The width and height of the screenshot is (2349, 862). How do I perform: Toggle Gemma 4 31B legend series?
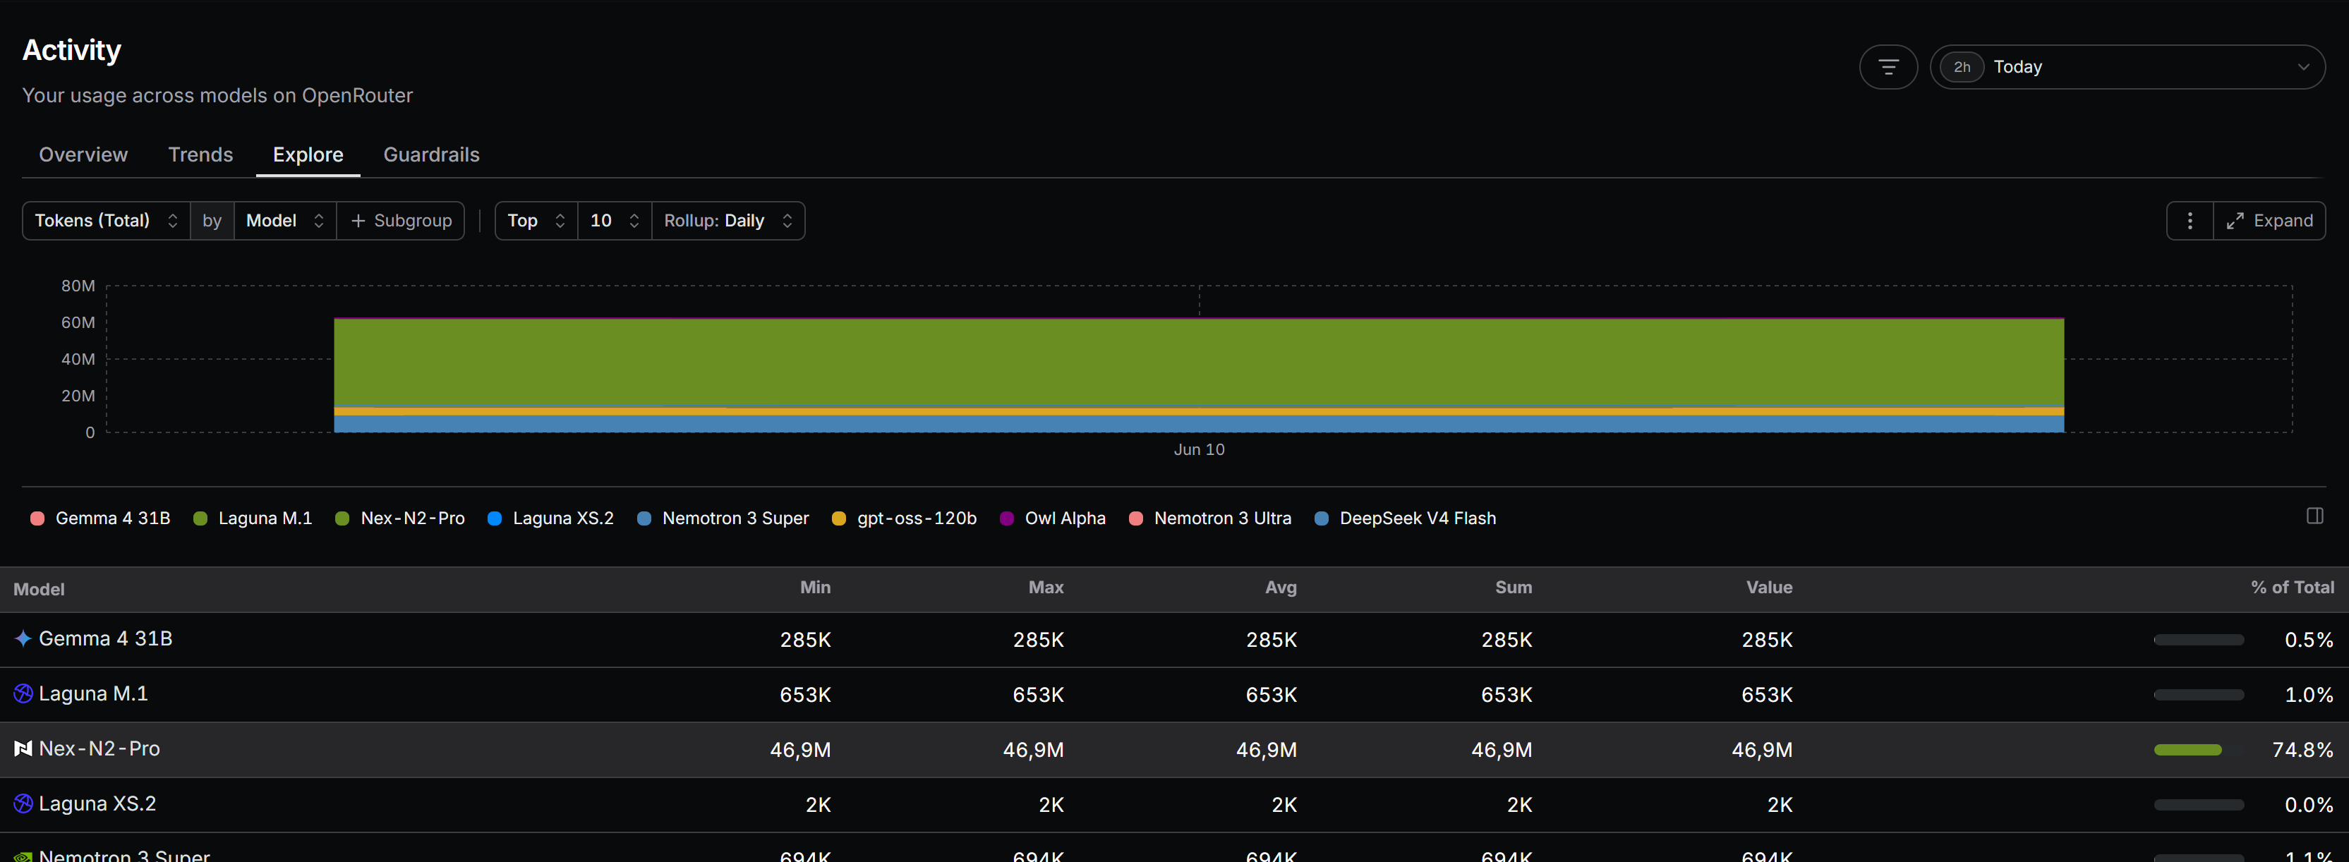100,518
